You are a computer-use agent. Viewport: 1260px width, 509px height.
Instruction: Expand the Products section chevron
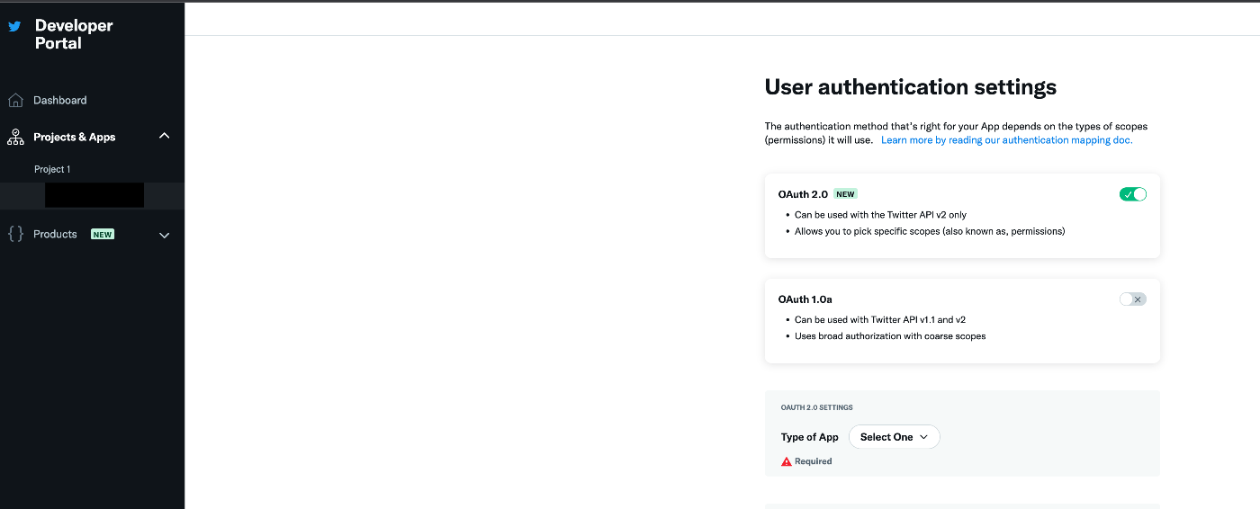click(x=164, y=235)
